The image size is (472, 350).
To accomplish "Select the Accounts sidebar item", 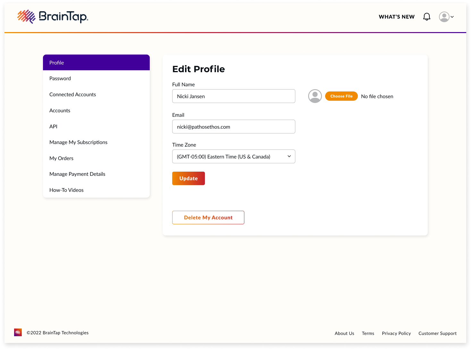I will pos(60,111).
